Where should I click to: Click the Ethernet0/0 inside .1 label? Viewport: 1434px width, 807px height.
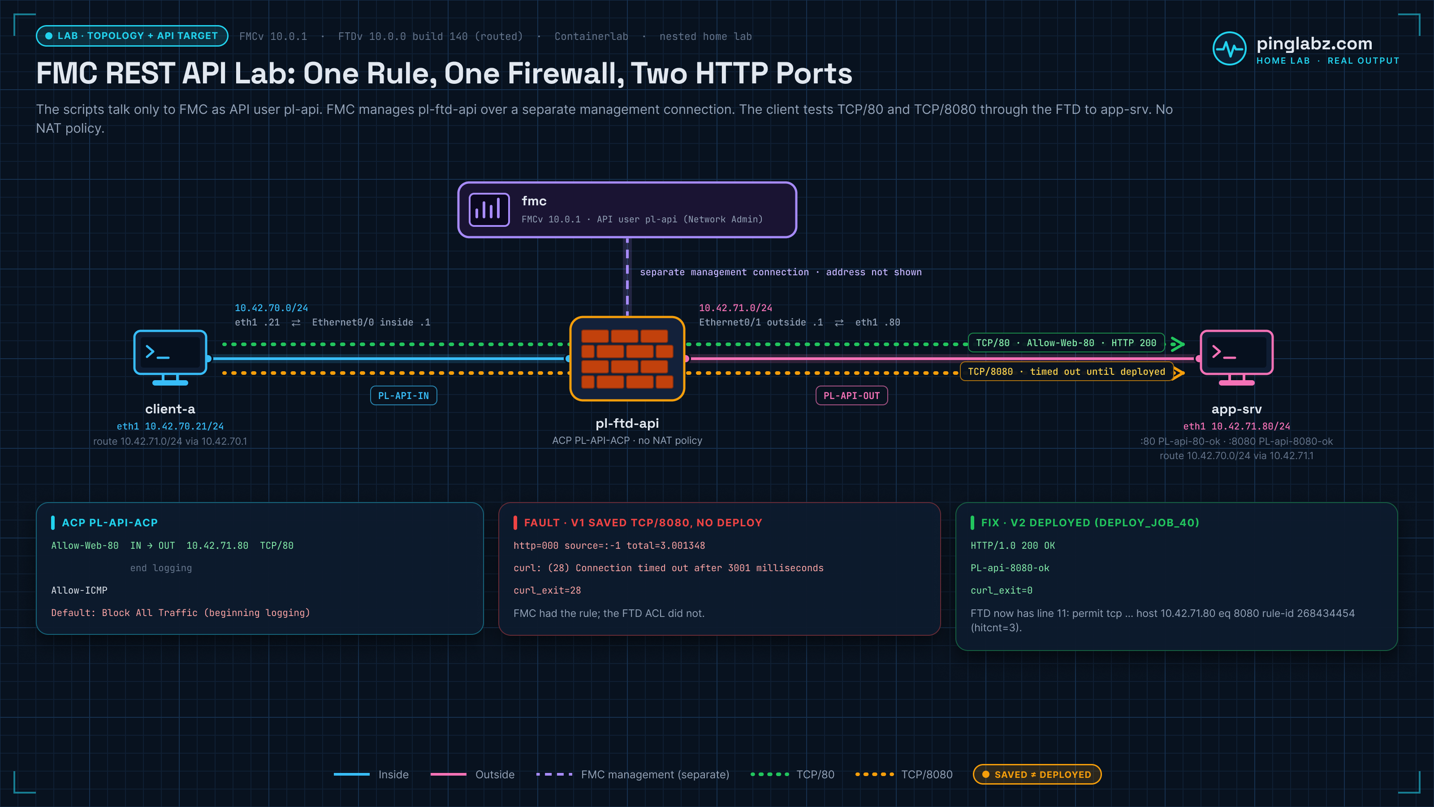click(371, 322)
